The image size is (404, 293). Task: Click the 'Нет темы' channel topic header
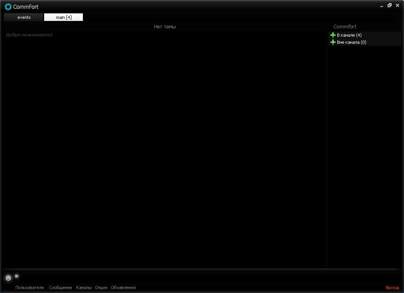pos(165,26)
